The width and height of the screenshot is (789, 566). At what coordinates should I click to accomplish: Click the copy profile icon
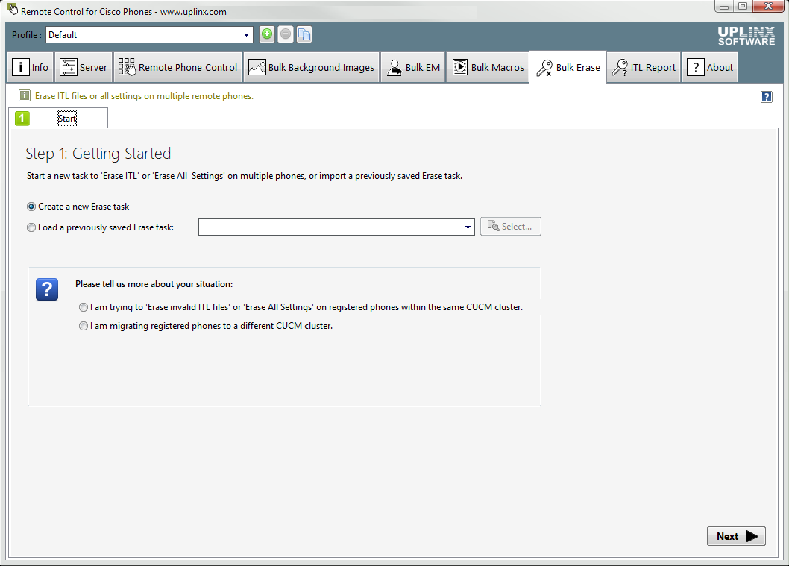pos(304,34)
